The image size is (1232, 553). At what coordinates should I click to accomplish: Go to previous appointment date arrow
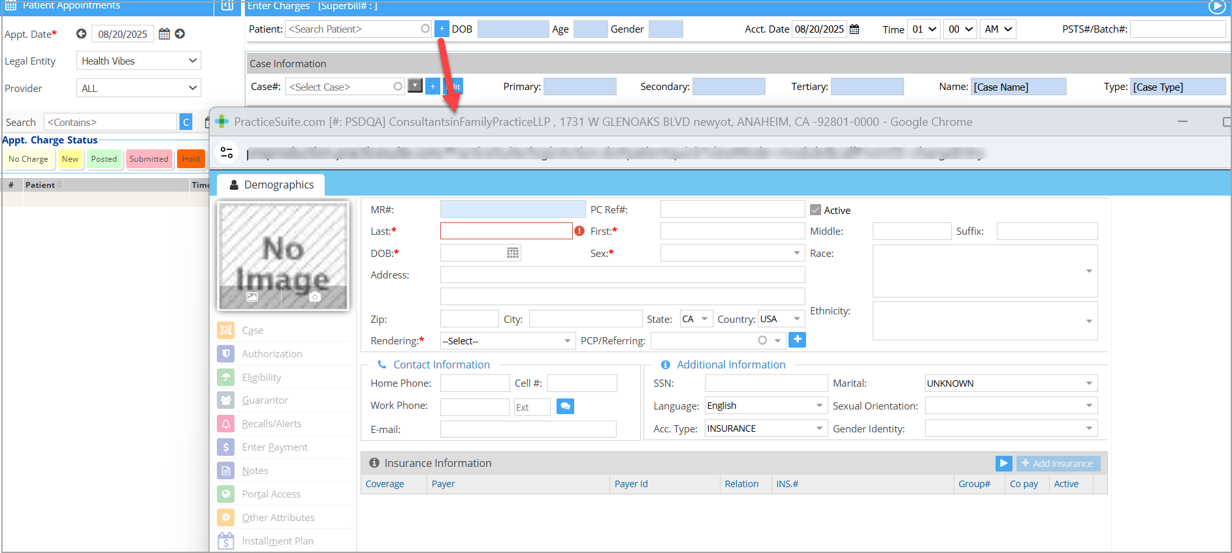pos(81,34)
